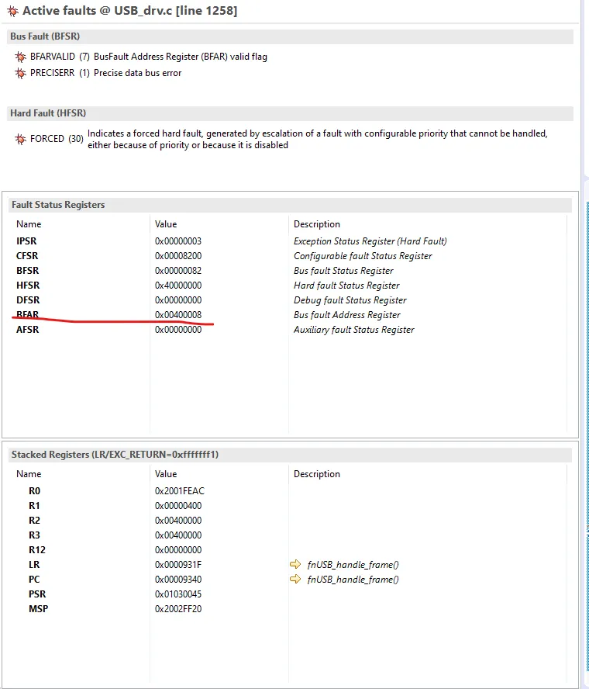Select the PC stacked register name
The width and height of the screenshot is (589, 689).
[34, 580]
